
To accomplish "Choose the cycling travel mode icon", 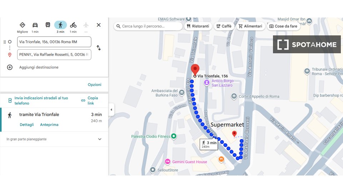I will point(73,25).
